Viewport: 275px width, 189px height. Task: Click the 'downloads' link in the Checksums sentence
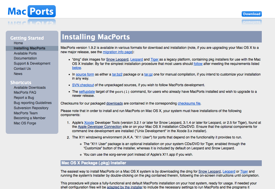115,103
